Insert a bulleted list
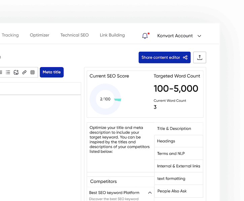The height and width of the screenshot is (201, 244). click(x=8, y=72)
